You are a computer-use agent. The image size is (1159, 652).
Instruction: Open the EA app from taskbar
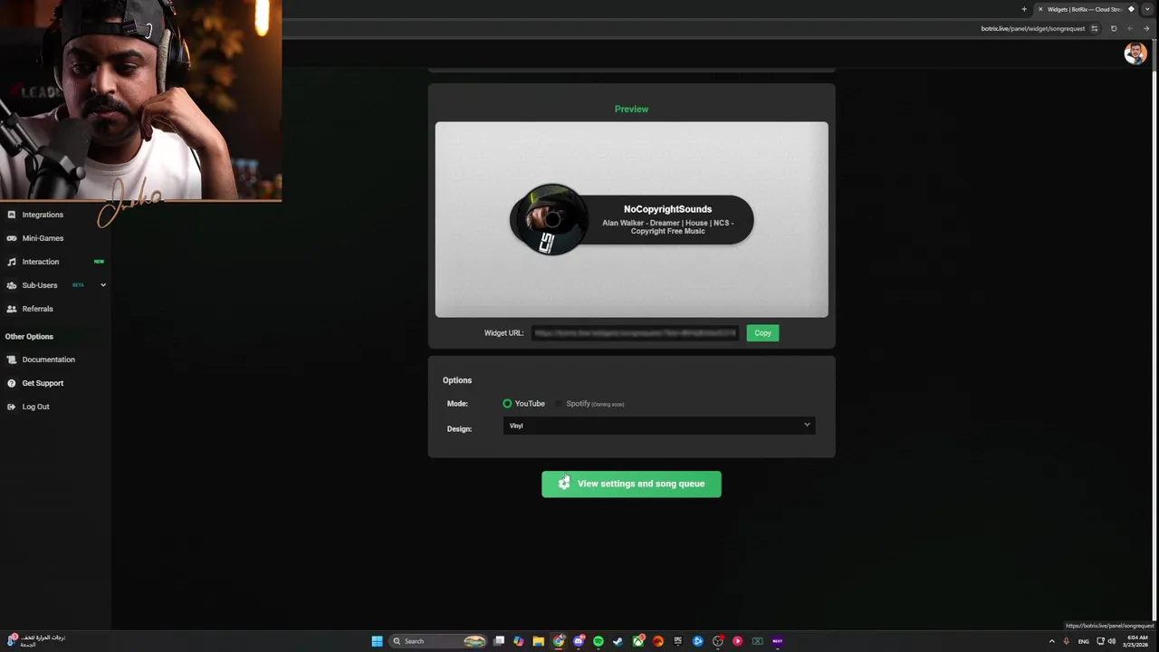tap(658, 641)
